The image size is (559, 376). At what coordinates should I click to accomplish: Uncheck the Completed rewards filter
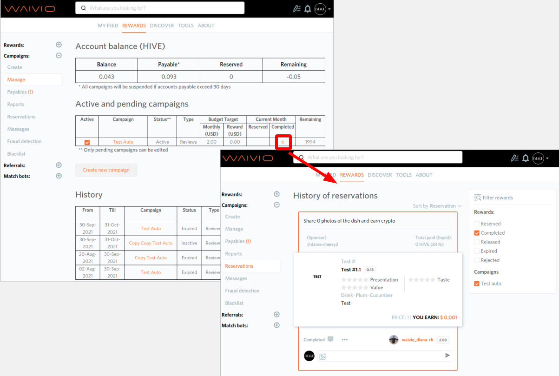tap(477, 233)
